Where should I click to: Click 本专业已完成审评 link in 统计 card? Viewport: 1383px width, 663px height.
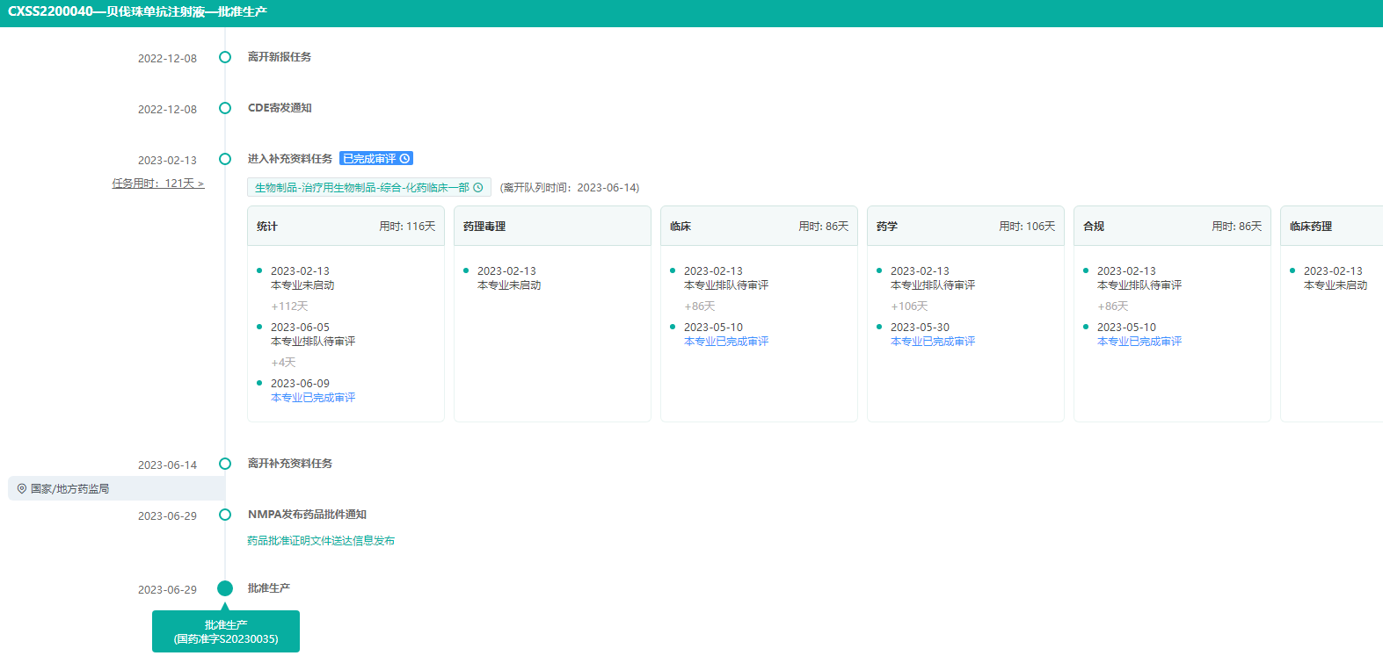click(x=313, y=398)
